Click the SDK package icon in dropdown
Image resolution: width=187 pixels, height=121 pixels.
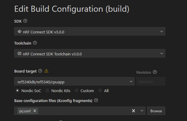pyautogui.click(x=19, y=32)
